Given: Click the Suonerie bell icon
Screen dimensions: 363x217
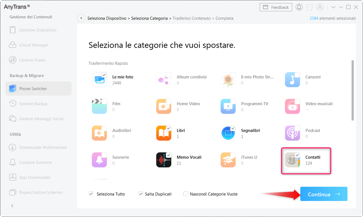Looking at the screenshot, I should pyautogui.click(x=100, y=160).
